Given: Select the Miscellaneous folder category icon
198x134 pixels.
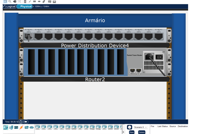Looking at the screenshot, I should coord(26,127).
